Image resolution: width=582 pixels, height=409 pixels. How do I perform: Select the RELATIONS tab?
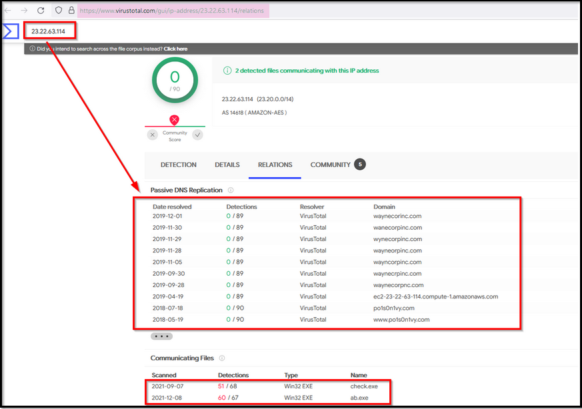coord(275,165)
